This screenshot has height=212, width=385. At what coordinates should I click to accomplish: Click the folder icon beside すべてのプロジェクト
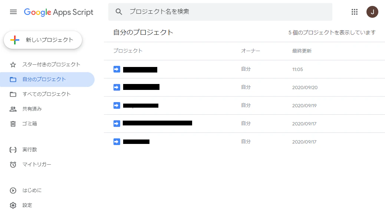[x=13, y=94]
